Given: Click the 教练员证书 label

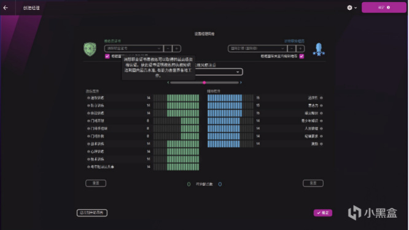Looking at the screenshot, I should 112,41.
